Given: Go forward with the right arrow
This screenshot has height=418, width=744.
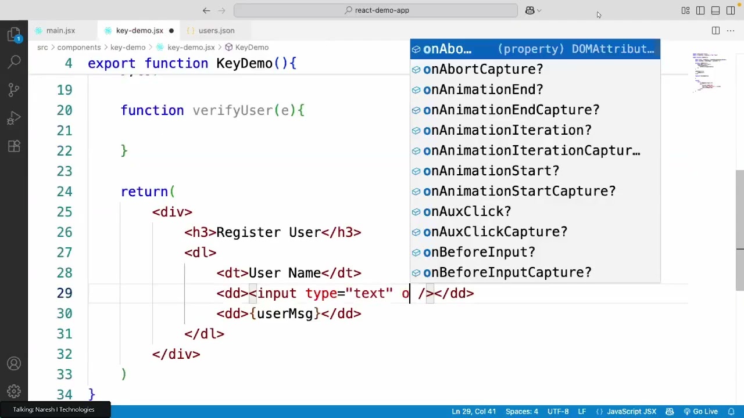Looking at the screenshot, I should point(221,10).
